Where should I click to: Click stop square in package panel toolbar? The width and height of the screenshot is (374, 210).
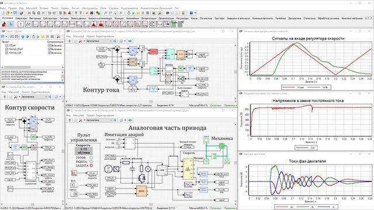(x=52, y=37)
